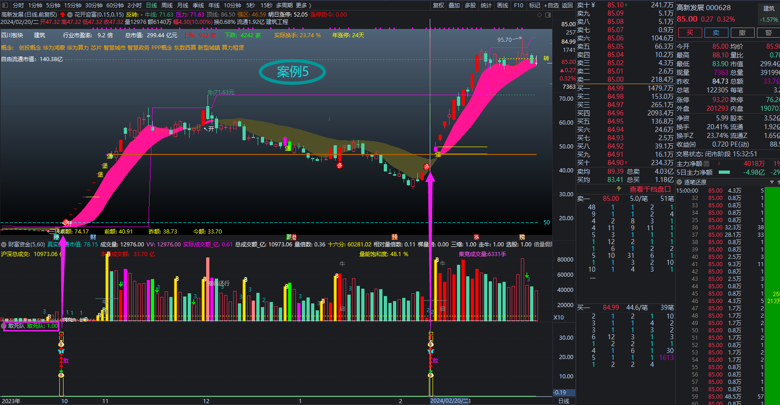Click the 卖一 85.00 order row

coord(625,80)
